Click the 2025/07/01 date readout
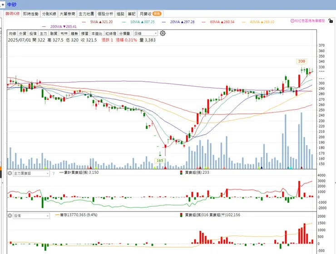 [20, 40]
